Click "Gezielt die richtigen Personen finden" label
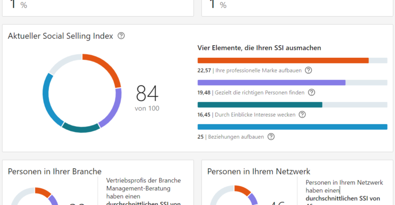 [260, 93]
